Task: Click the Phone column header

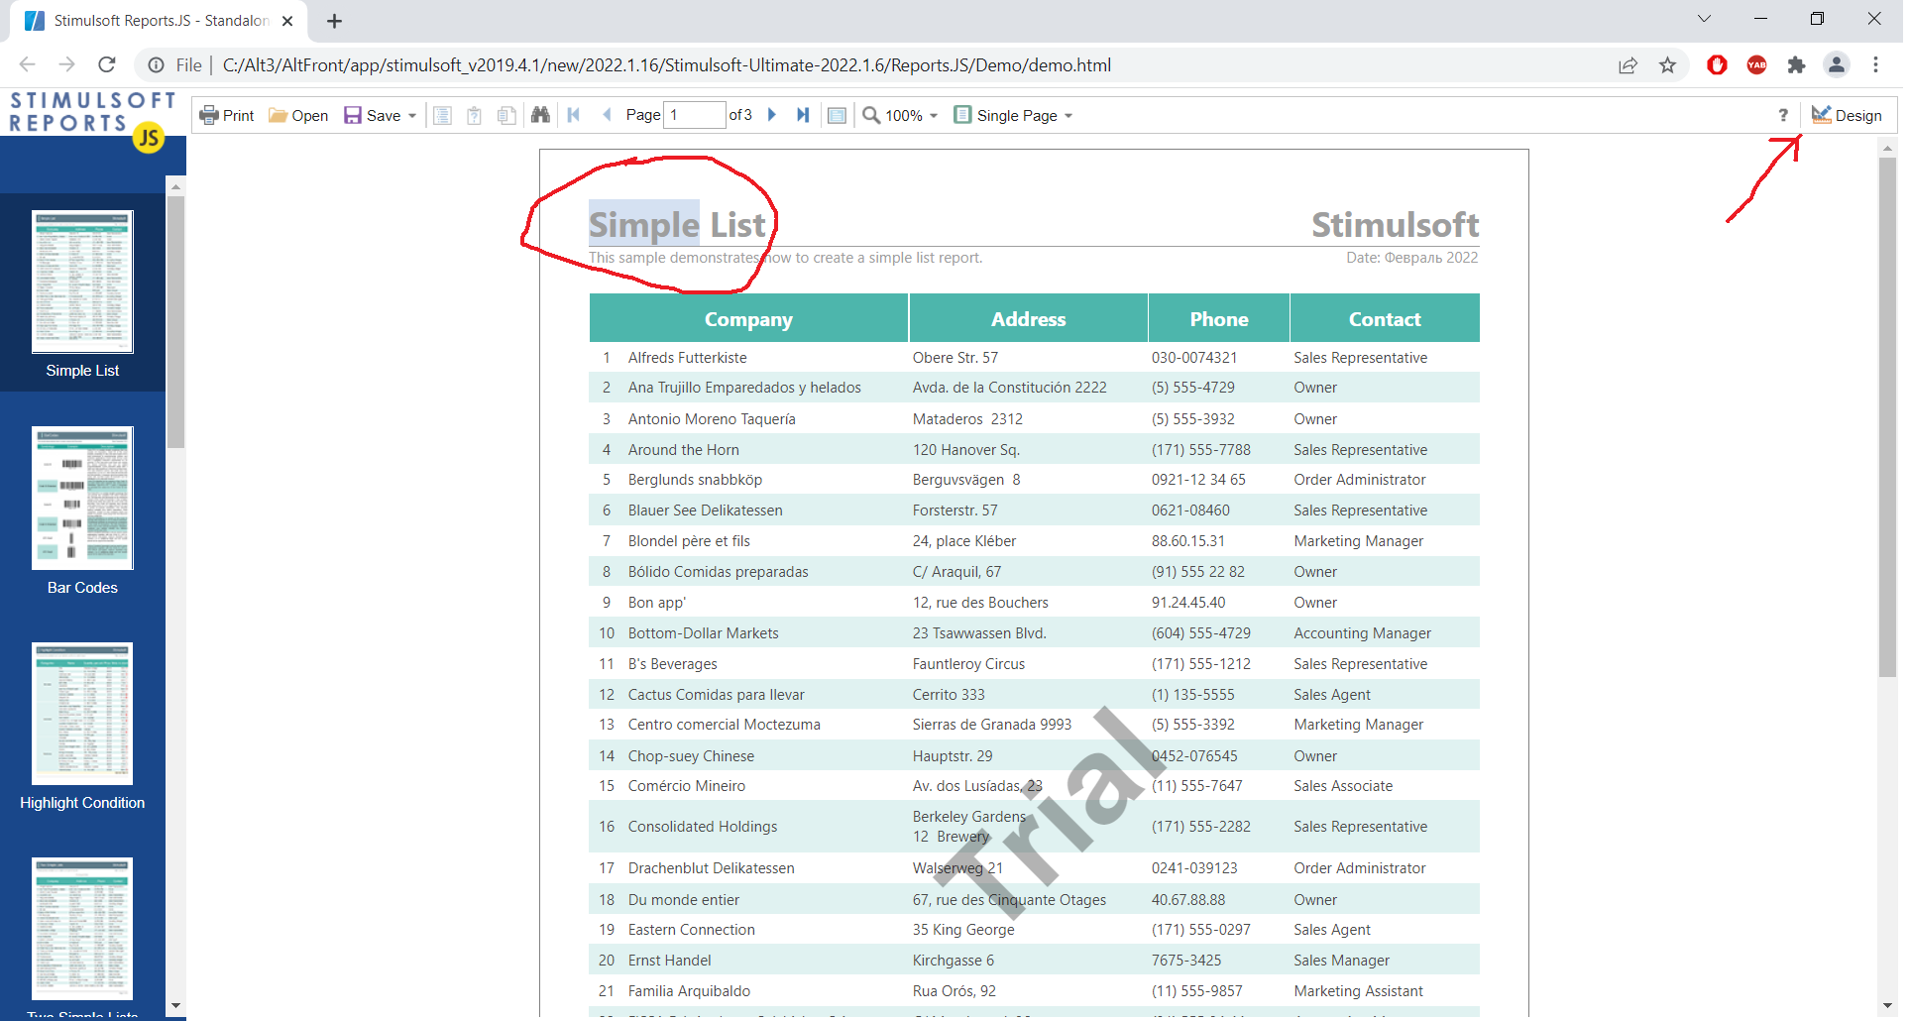Action: tap(1219, 319)
